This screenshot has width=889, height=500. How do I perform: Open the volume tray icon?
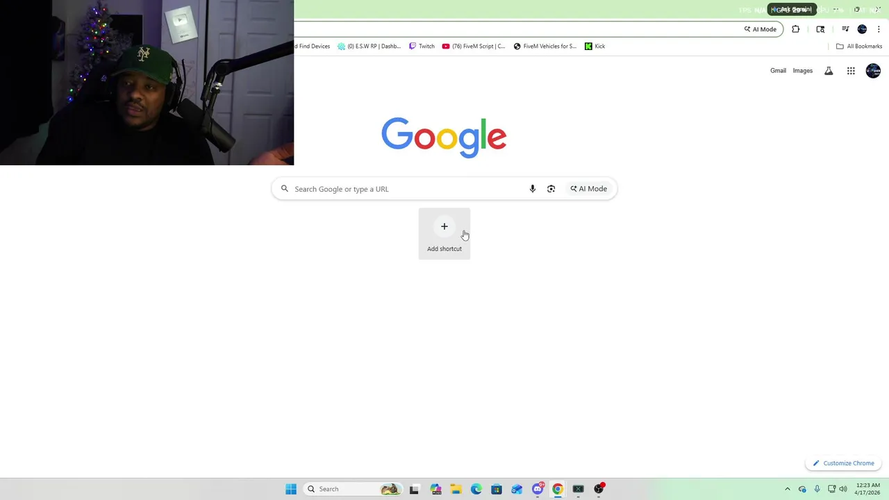coord(842,489)
